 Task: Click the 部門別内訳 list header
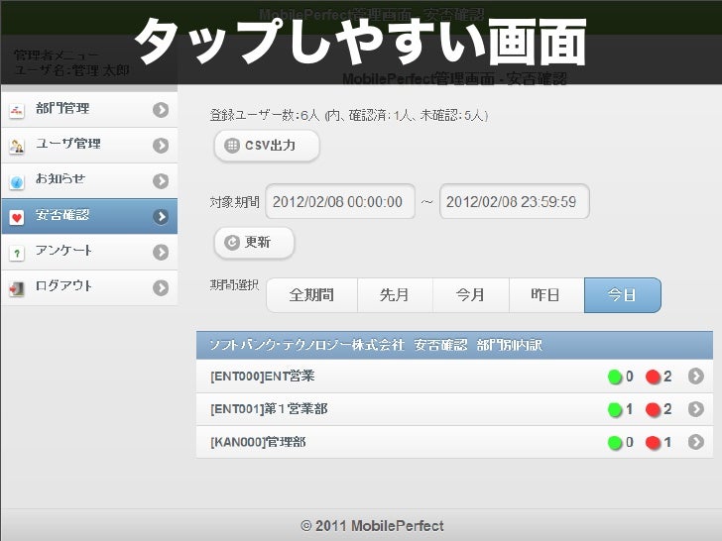(x=454, y=345)
